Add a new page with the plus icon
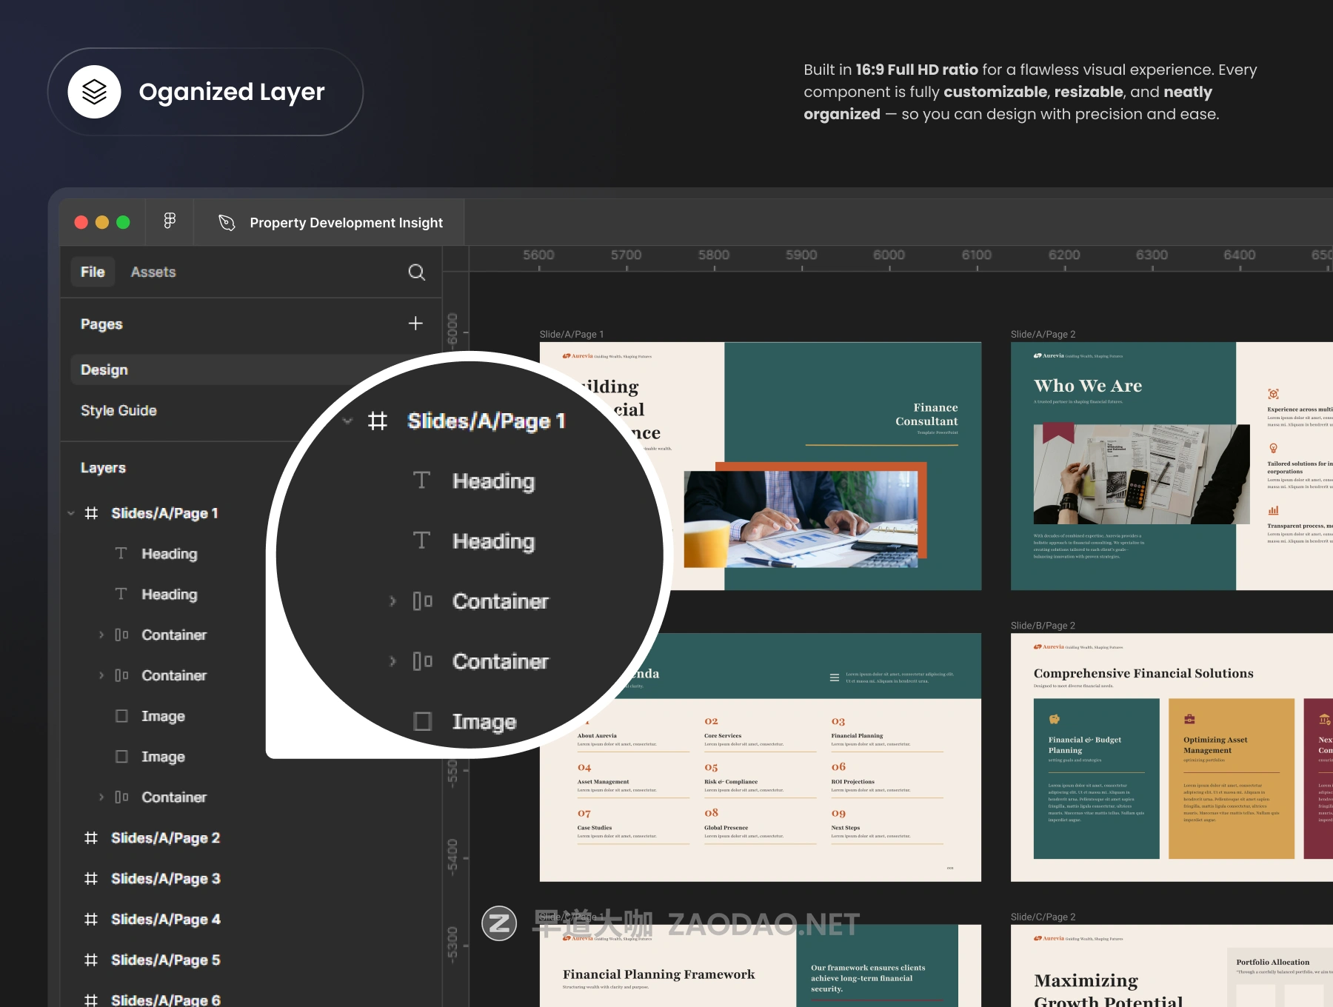This screenshot has height=1007, width=1333. click(x=415, y=324)
